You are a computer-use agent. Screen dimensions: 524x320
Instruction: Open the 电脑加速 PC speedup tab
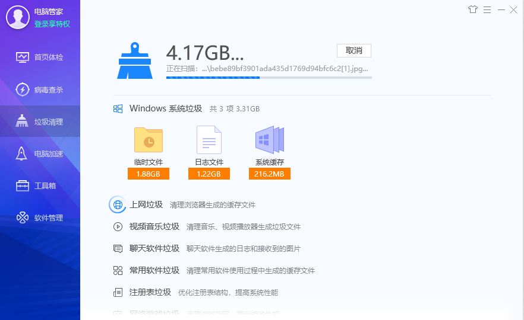[x=40, y=153]
